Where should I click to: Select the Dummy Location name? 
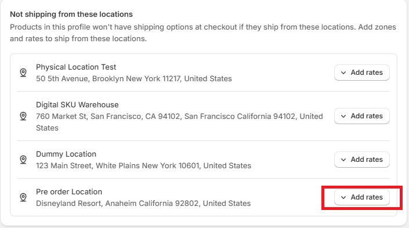66,154
